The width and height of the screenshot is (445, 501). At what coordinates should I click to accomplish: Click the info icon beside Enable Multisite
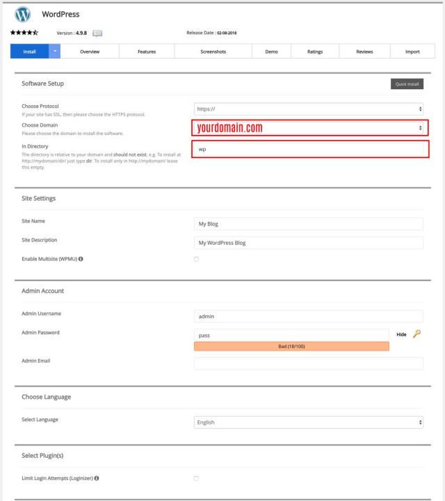pos(81,259)
